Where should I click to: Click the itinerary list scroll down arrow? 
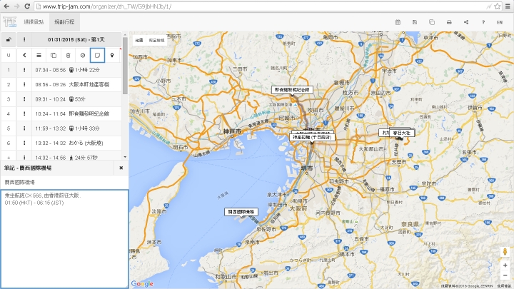point(125,157)
